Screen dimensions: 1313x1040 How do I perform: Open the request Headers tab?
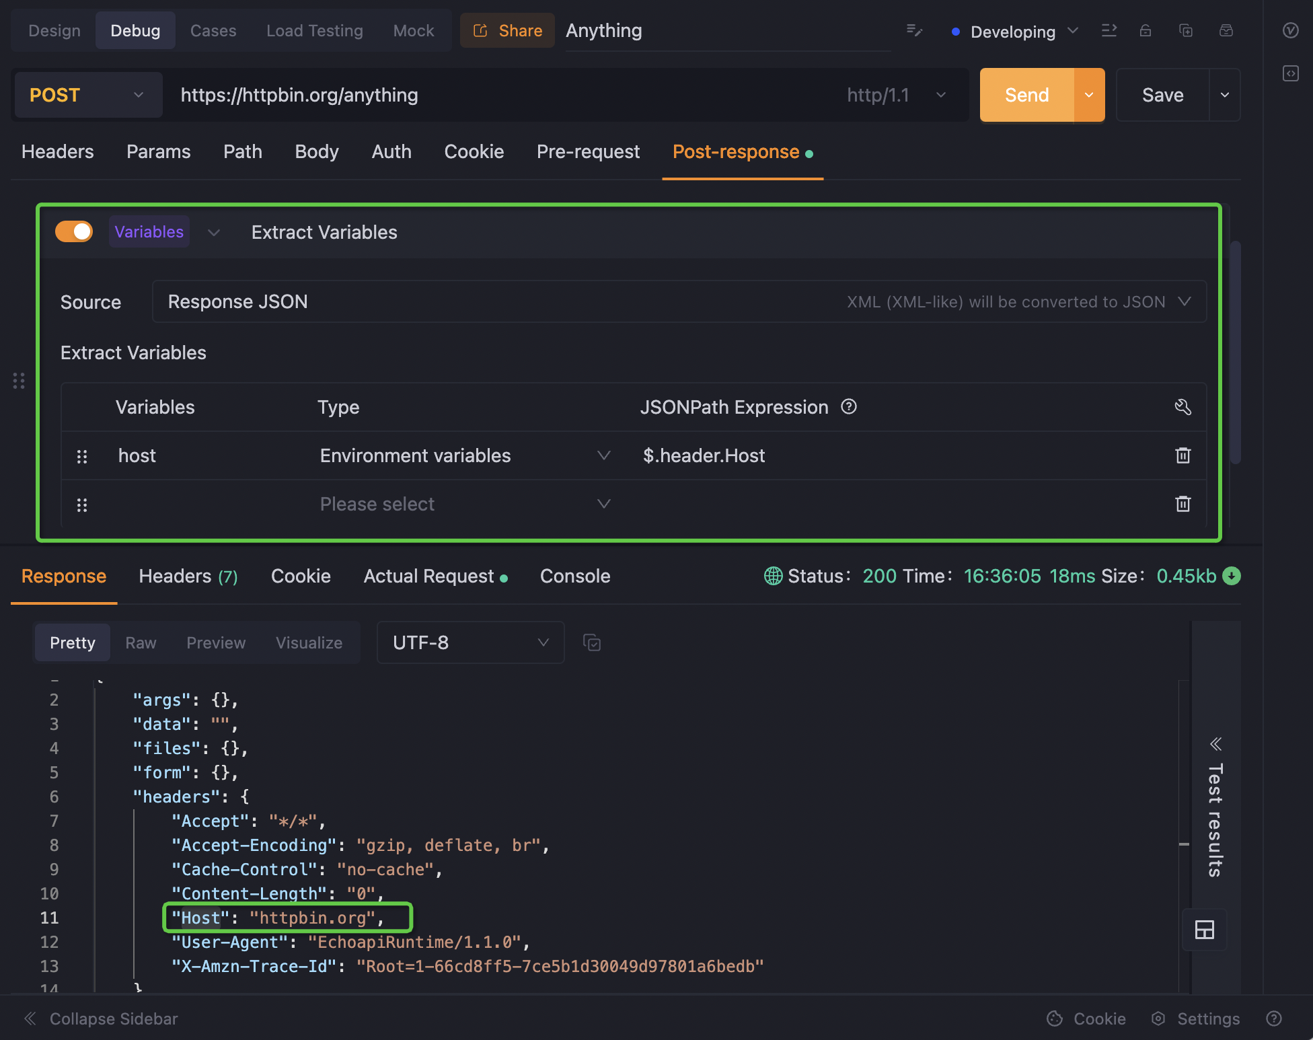click(58, 152)
